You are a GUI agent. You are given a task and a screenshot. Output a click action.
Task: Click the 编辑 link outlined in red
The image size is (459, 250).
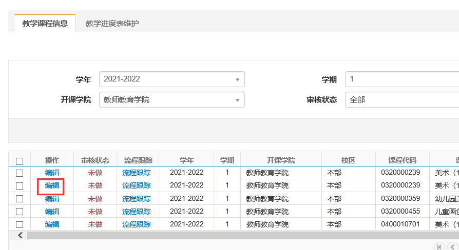click(52, 185)
